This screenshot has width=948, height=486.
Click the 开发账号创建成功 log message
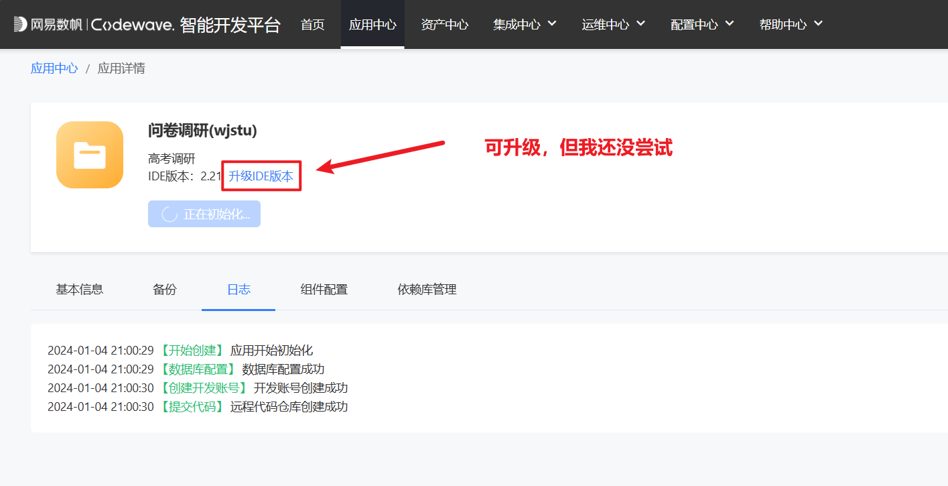click(x=301, y=387)
